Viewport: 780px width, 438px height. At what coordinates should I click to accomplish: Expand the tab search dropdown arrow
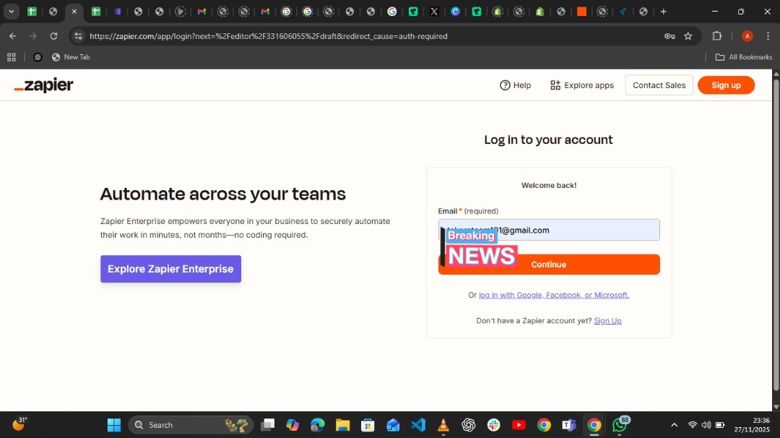[x=11, y=12]
